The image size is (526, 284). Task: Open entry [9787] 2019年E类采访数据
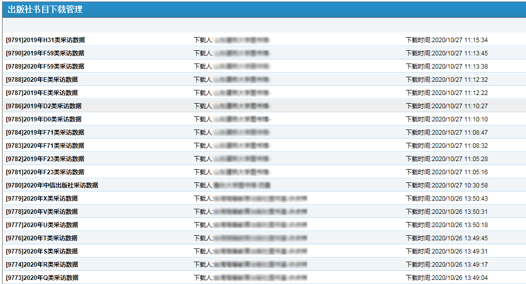pos(42,93)
